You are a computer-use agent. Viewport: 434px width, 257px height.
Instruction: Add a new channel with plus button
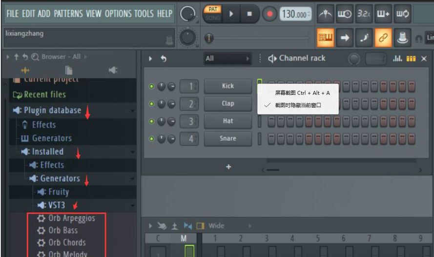click(228, 167)
